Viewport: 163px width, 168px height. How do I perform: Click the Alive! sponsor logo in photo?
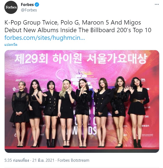[18, 80]
